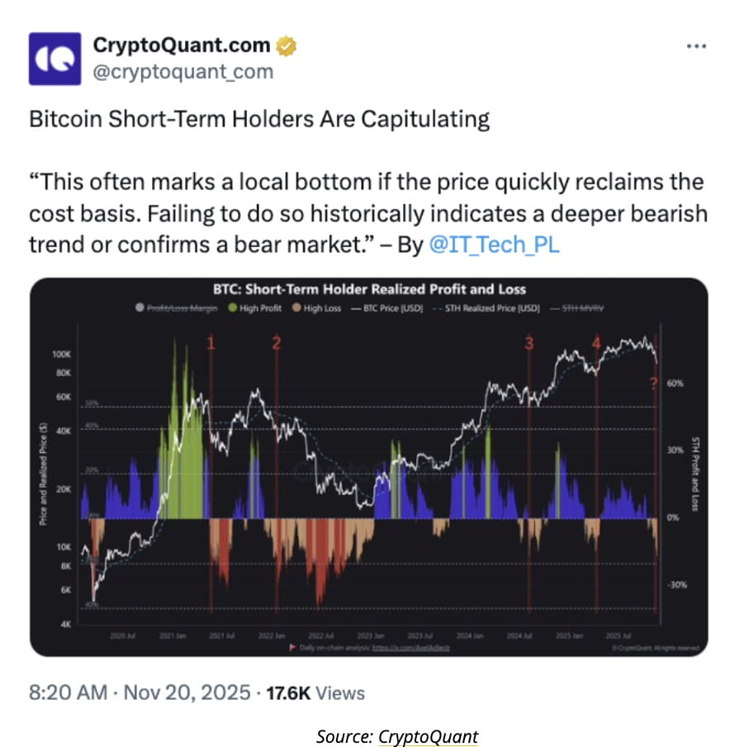
Task: Click the CryptoQuant source link at bottom
Action: click(x=428, y=736)
